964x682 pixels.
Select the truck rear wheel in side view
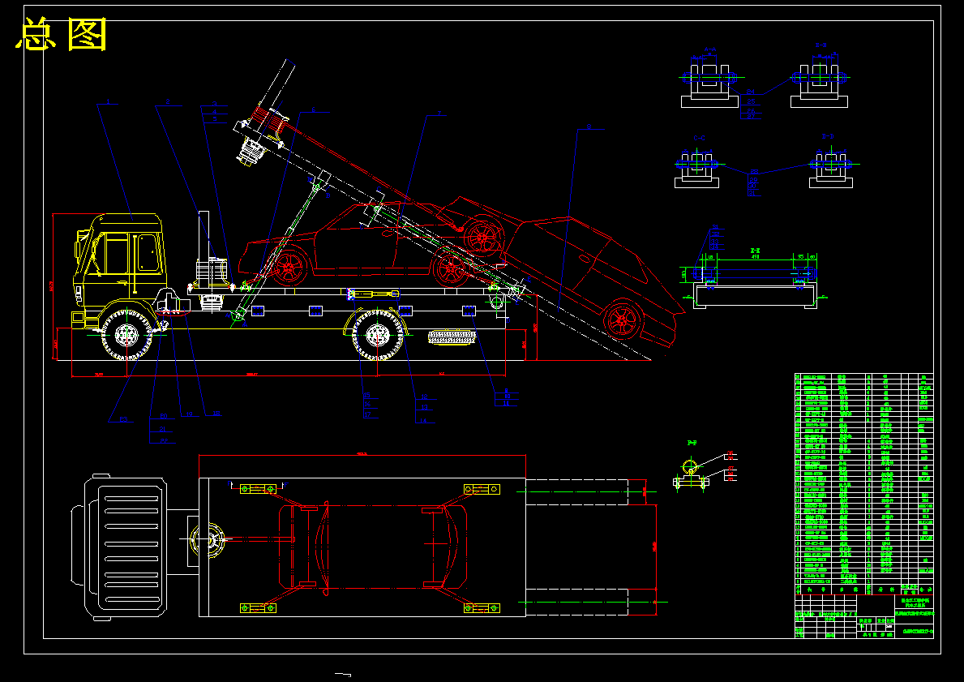(378, 335)
